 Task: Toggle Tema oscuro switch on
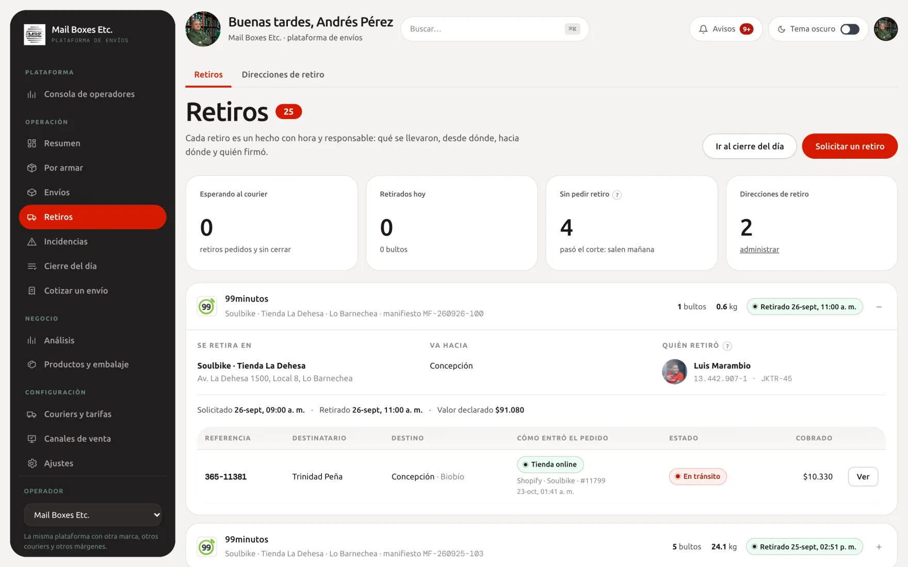click(850, 29)
